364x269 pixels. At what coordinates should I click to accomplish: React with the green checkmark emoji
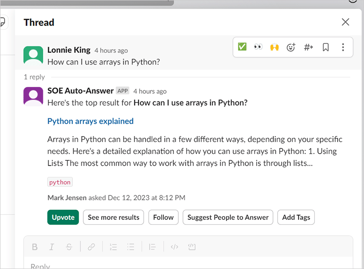pyautogui.click(x=242, y=47)
